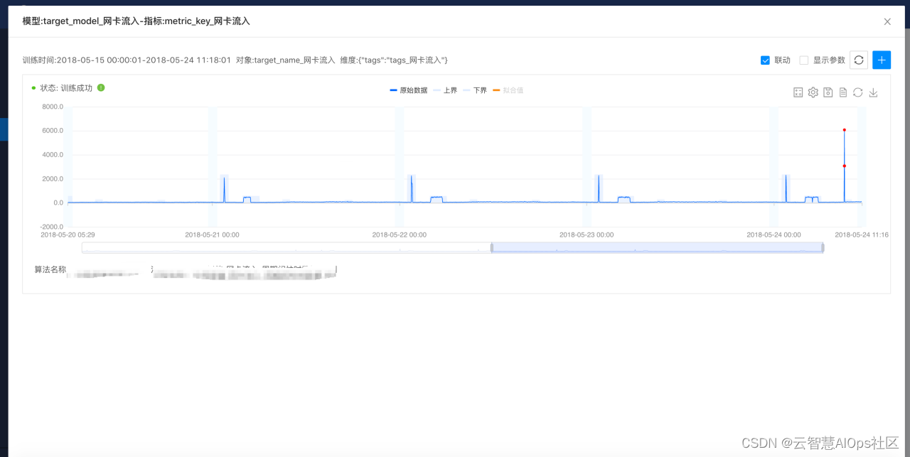Click the green info icon beside 训练成功

(101, 87)
